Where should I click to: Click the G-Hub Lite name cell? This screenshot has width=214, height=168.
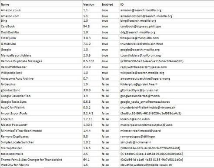pyautogui.click(x=41, y=44)
